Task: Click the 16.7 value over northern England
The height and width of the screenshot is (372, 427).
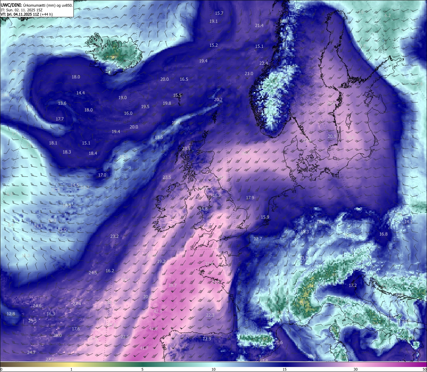Action: pyautogui.click(x=217, y=195)
